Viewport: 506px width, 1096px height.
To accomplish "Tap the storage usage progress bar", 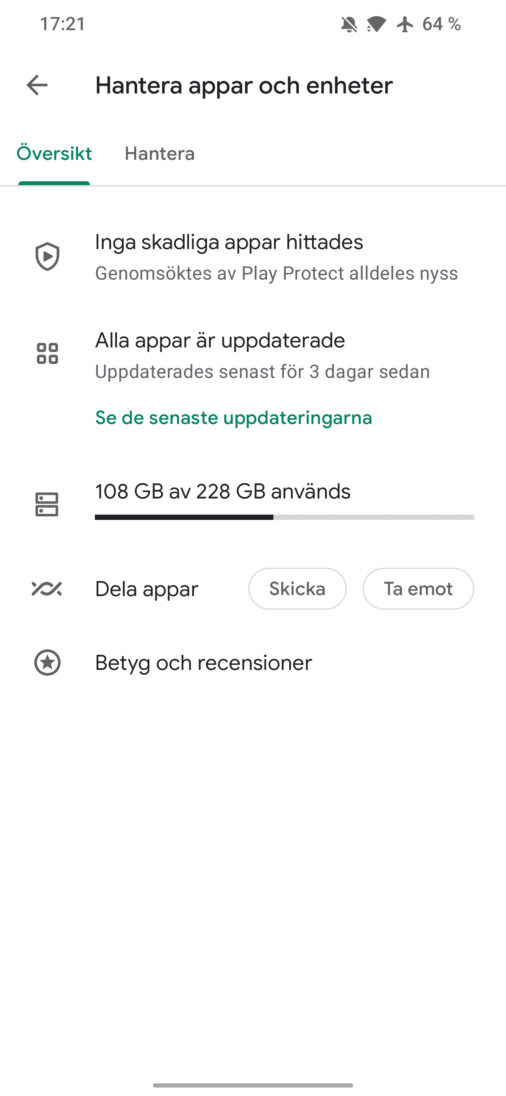I will 284,517.
